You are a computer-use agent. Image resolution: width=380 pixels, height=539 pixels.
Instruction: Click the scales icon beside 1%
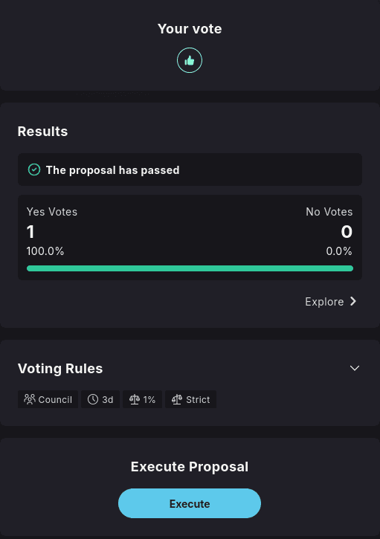134,399
